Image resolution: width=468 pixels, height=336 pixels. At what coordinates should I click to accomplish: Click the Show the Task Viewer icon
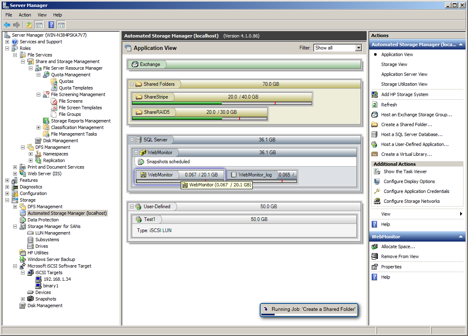(377, 172)
